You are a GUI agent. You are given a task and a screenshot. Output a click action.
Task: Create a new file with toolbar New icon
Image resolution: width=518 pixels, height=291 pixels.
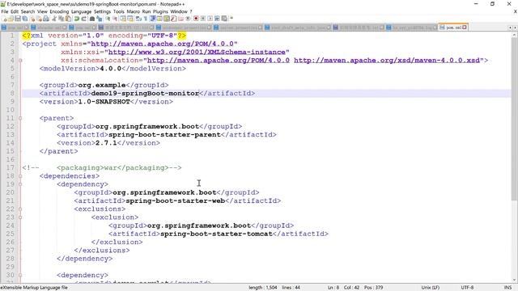click(3, 19)
